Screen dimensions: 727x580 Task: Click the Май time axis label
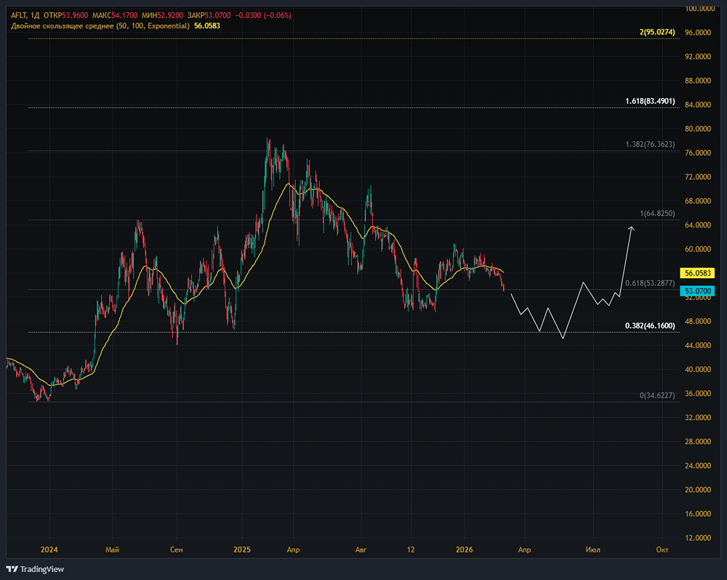point(112,550)
